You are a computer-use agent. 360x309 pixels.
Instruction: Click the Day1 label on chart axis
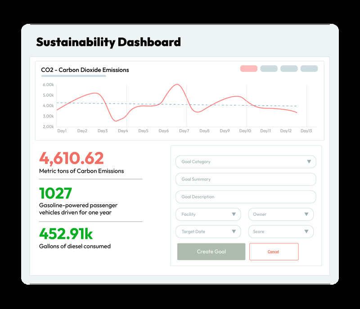(62, 131)
